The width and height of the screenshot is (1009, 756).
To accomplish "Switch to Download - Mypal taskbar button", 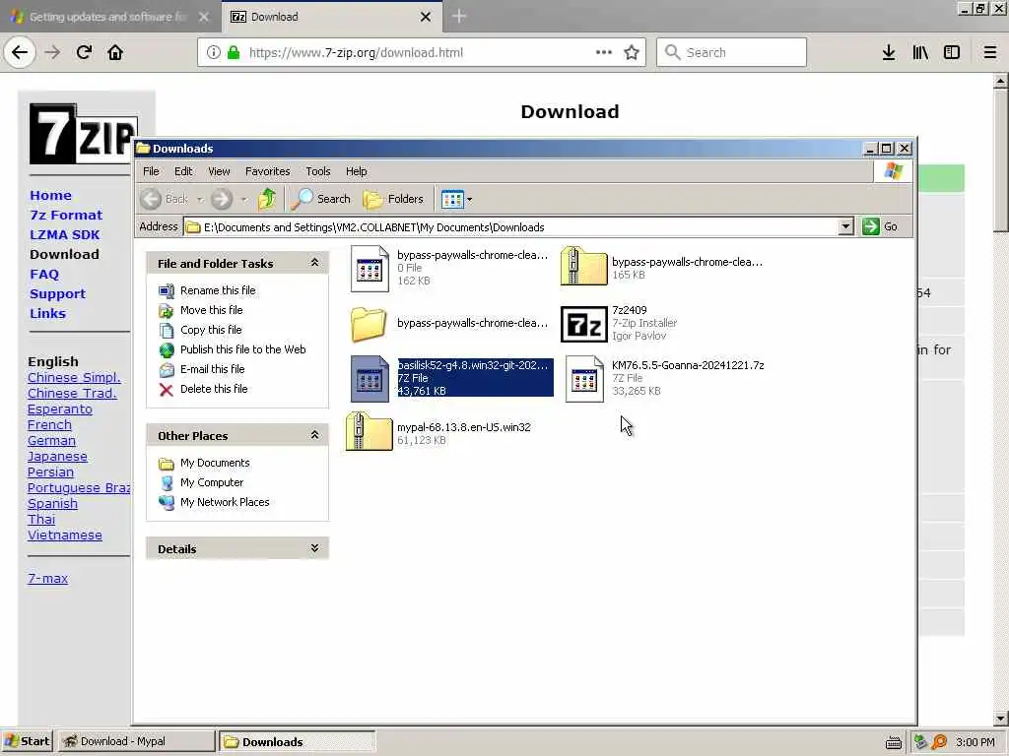I will pyautogui.click(x=136, y=741).
